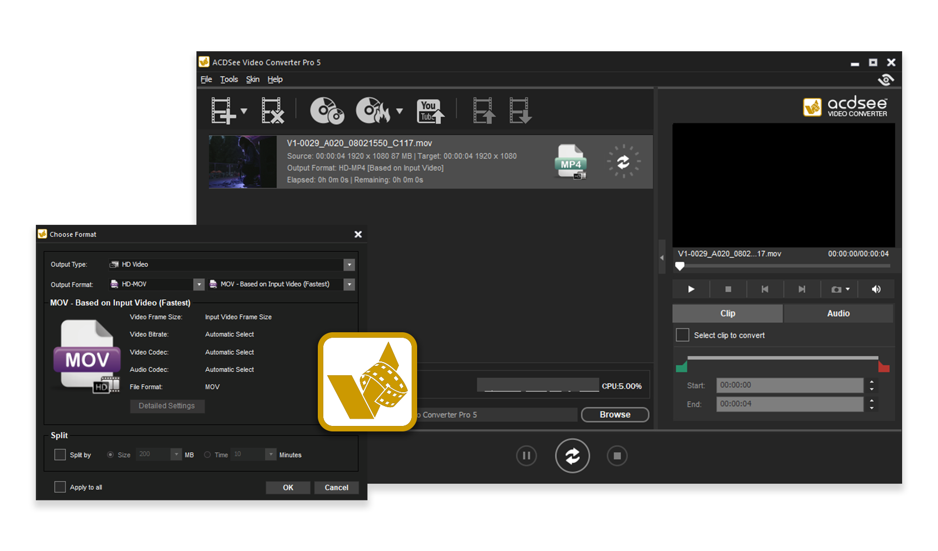
Task: Stop the conversion
Action: 617,456
